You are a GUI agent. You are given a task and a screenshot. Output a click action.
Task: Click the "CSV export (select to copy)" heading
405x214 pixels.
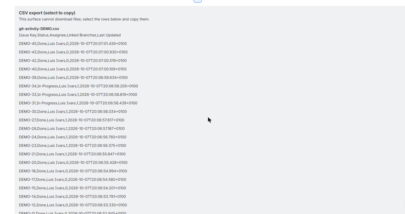coord(47,13)
